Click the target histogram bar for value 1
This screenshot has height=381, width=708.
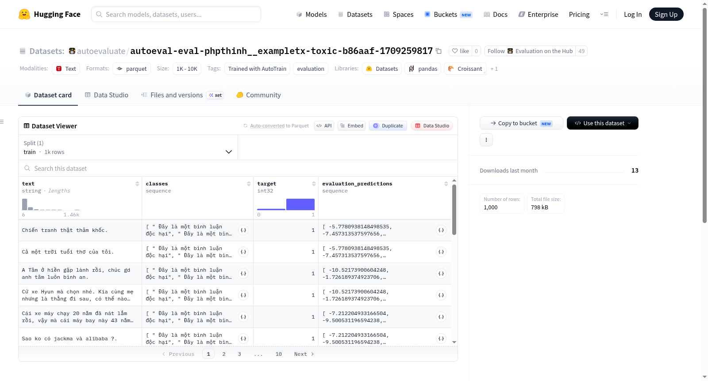(300, 204)
